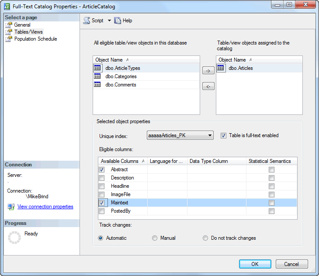319x276 pixels.
Task: Uncheck the Maintext column checkbox
Action: [102, 203]
